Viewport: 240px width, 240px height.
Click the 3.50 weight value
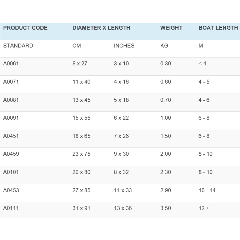pos(165,208)
